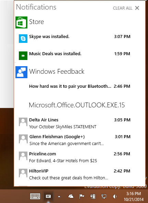
Task: Click the Notifications panel title
Action: pyautogui.click(x=36, y=7)
